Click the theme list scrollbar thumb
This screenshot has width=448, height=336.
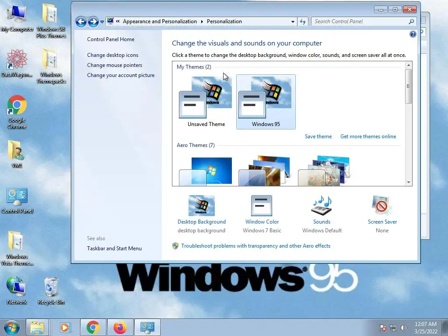tap(409, 86)
